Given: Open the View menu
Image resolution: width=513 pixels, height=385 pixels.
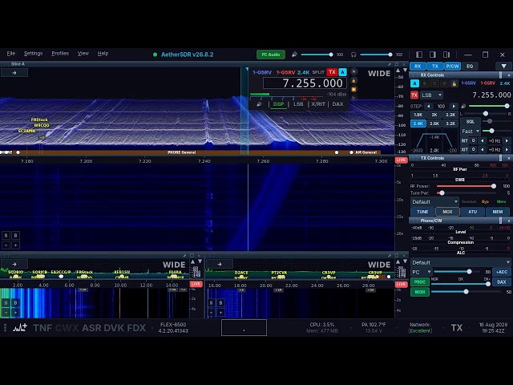Looking at the screenshot, I should click(83, 54).
